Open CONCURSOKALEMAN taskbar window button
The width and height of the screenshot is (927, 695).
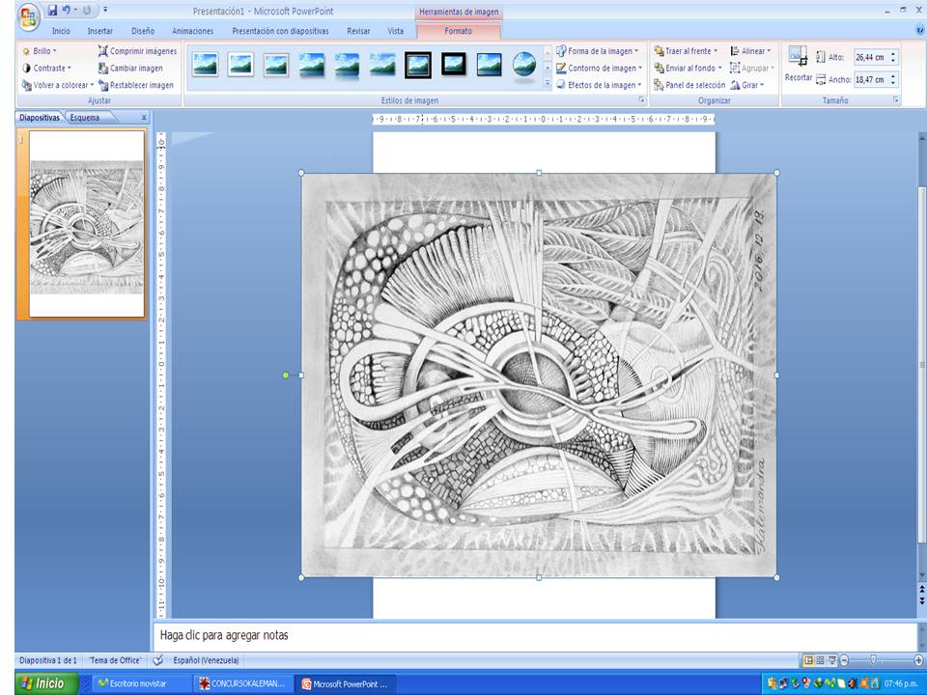pos(242,683)
